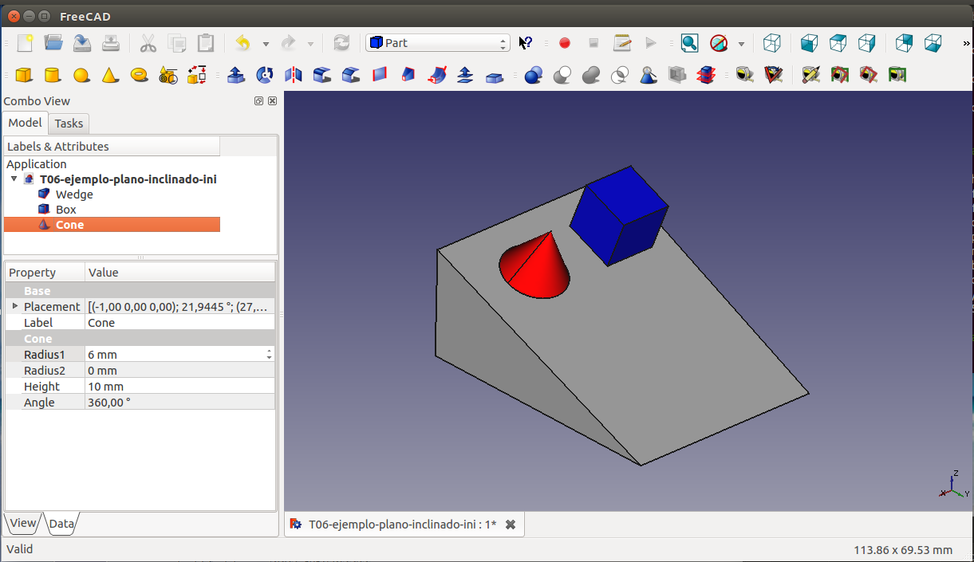Screen dimensions: 974x562
Task: Add a torus primitive
Action: tap(139, 75)
